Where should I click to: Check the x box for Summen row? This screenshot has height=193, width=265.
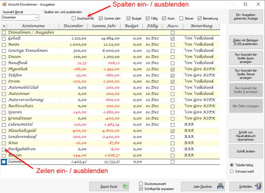tap(4, 162)
